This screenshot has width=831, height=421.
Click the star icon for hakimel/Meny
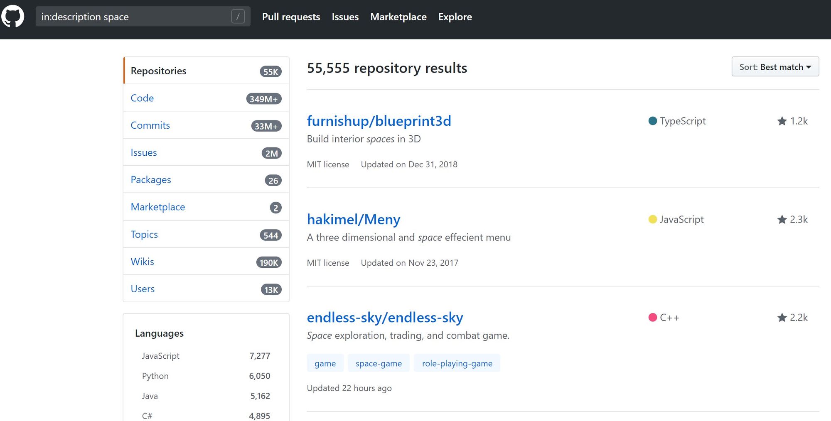[782, 219]
